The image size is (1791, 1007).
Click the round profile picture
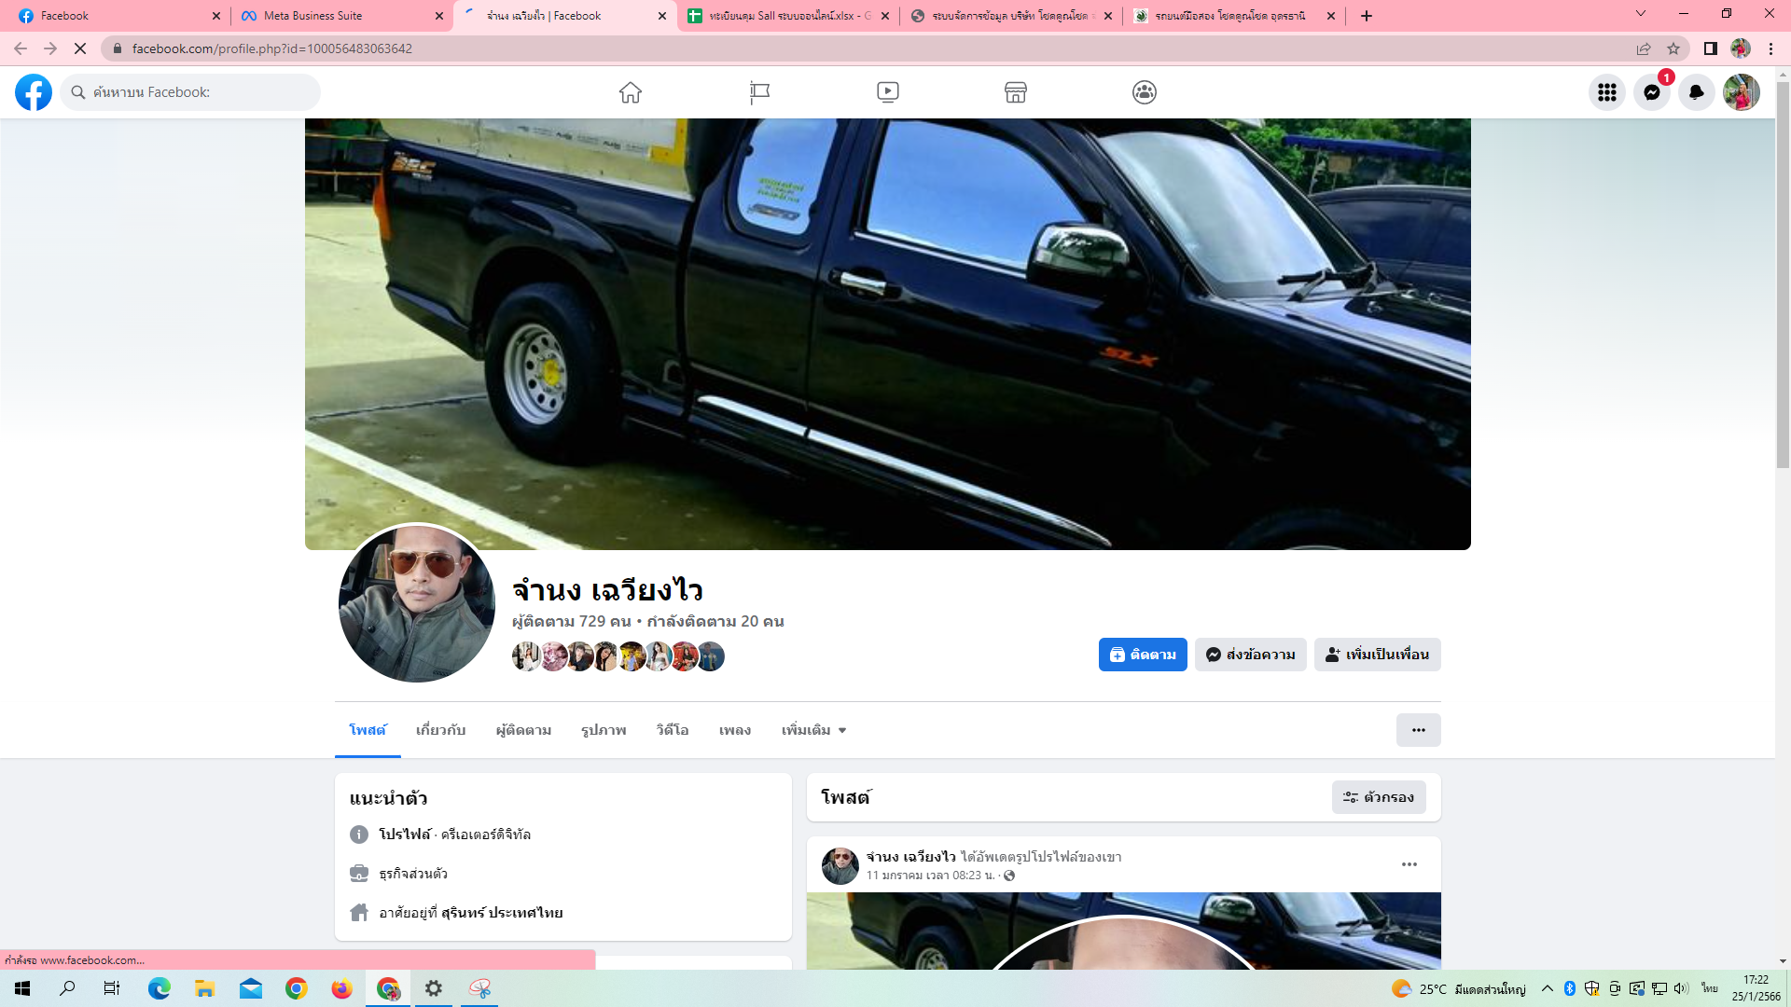coord(416,603)
